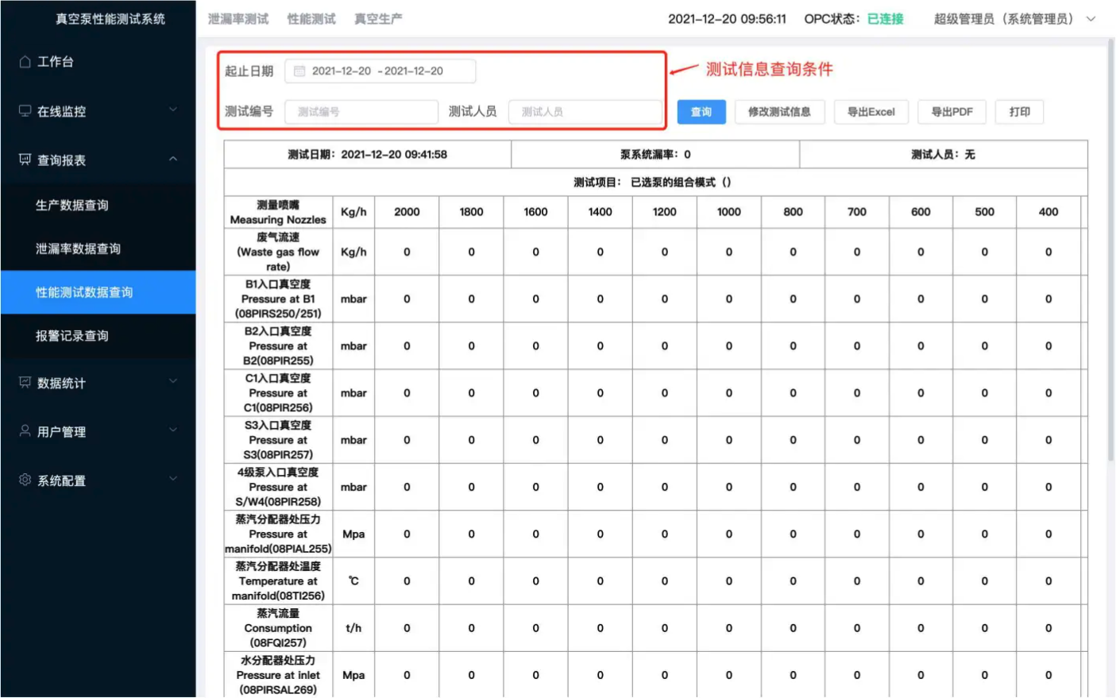Collapse the 查询报表 sidebar chevron
Viewport: 1120px width, 698px height.
tap(173, 160)
